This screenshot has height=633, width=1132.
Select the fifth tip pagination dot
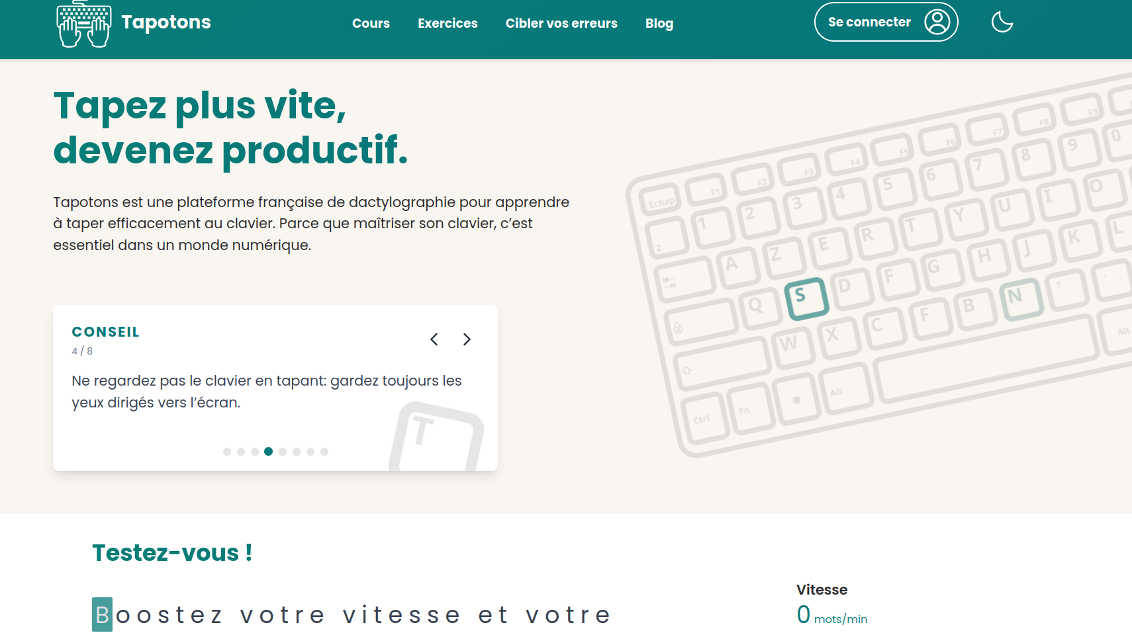pyautogui.click(x=283, y=452)
